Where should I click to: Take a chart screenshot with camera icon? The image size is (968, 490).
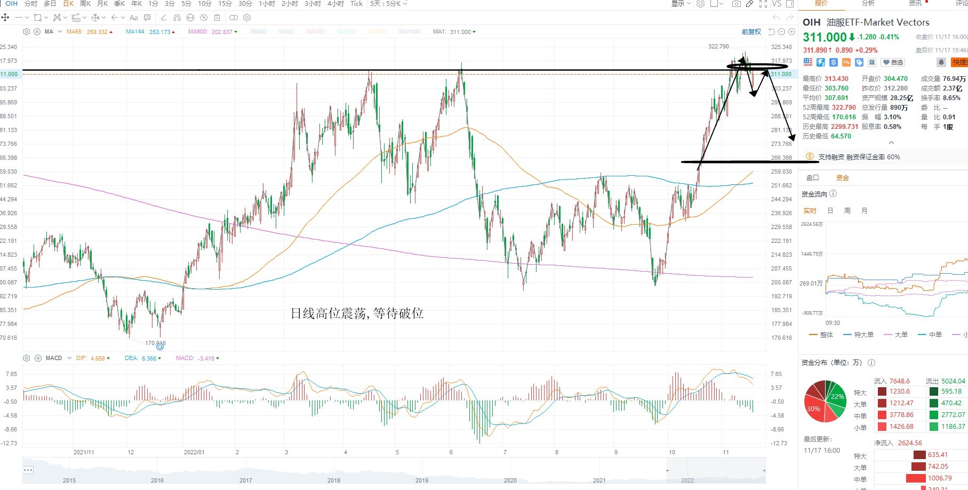[x=736, y=4]
